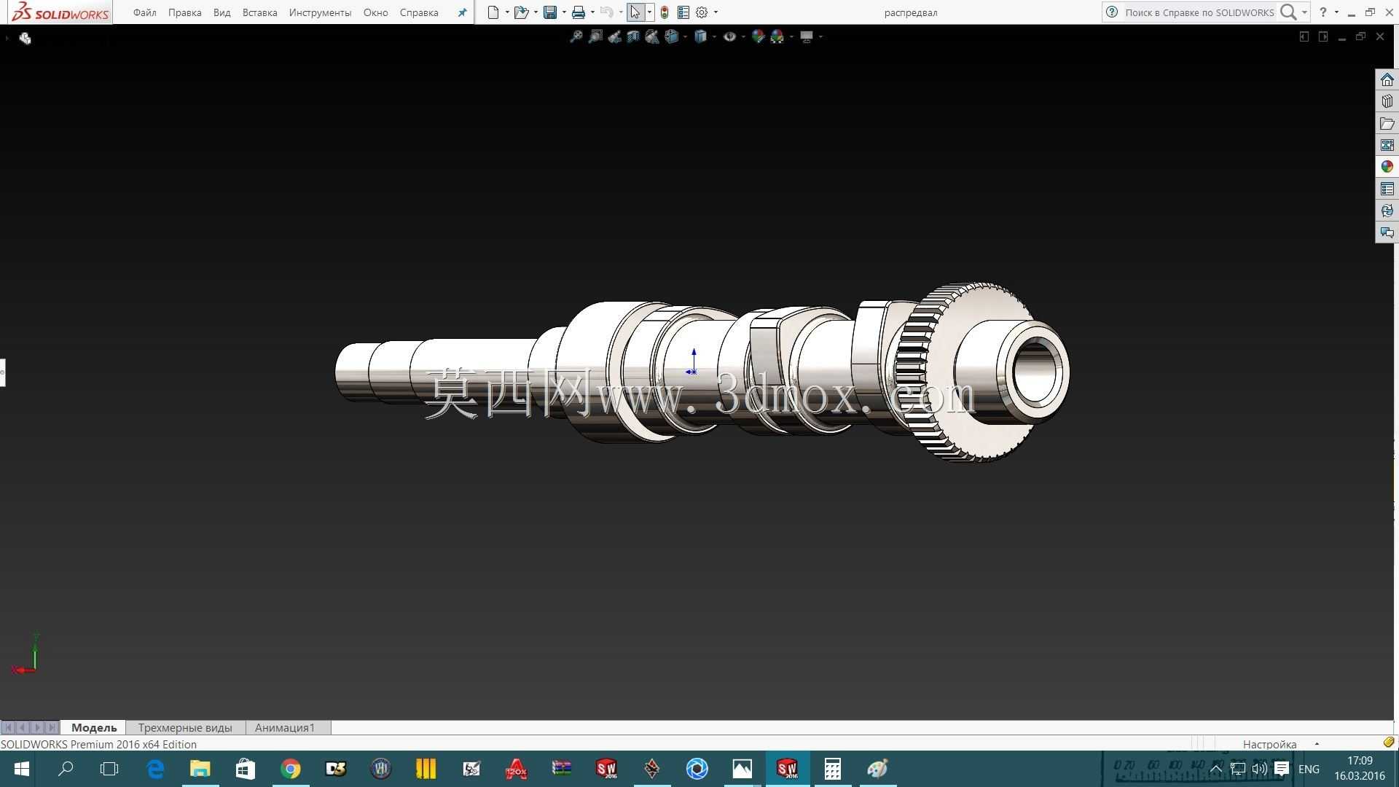Click the magnifier search button in help box
This screenshot has height=787, width=1399.
[x=1288, y=12]
